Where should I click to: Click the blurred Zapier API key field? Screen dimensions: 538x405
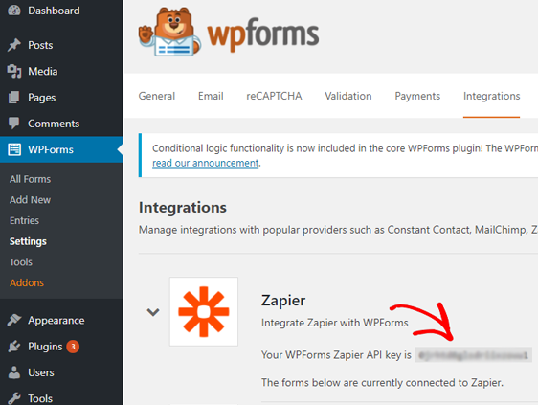pyautogui.click(x=474, y=355)
